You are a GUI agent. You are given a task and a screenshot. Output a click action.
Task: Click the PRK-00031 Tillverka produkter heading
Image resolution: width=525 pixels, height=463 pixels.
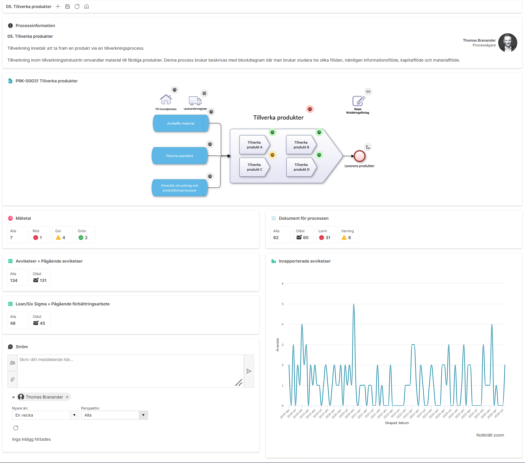(x=47, y=81)
